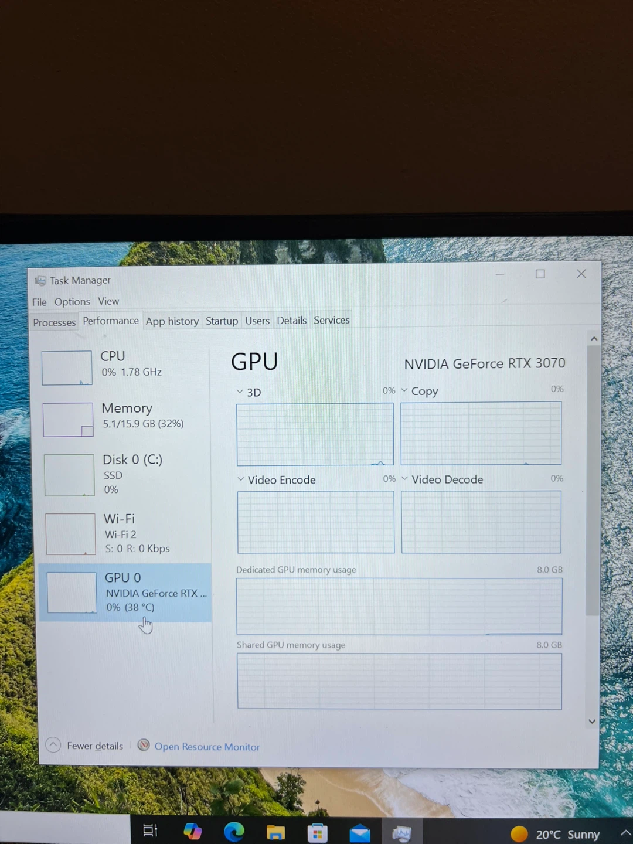Click the large GPU heading text
Viewport: 633px width, 844px height.
coord(254,362)
